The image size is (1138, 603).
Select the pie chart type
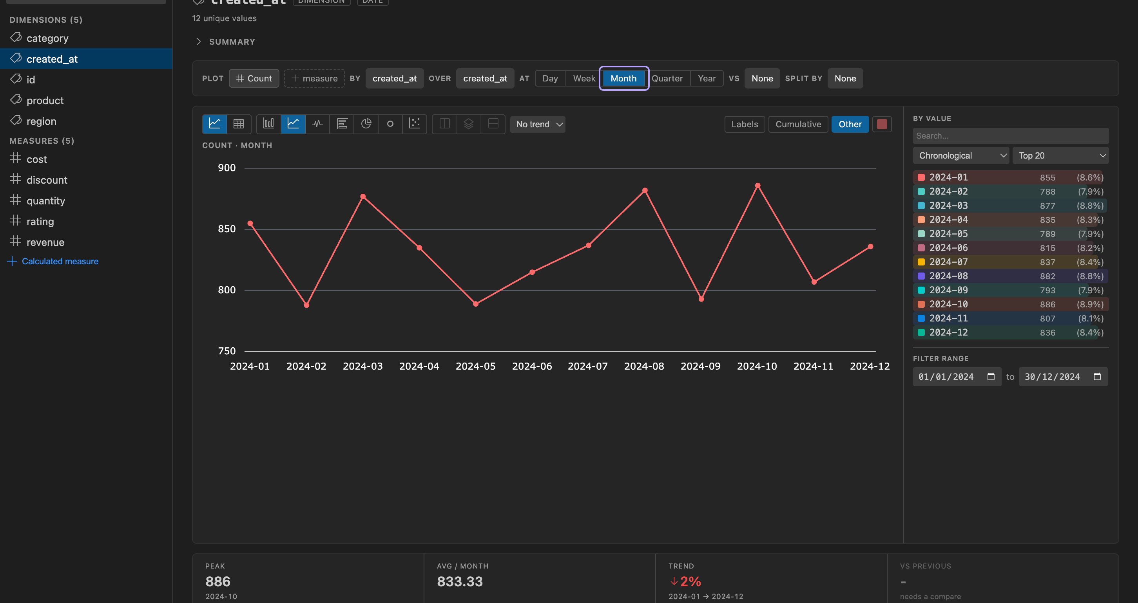tap(366, 124)
